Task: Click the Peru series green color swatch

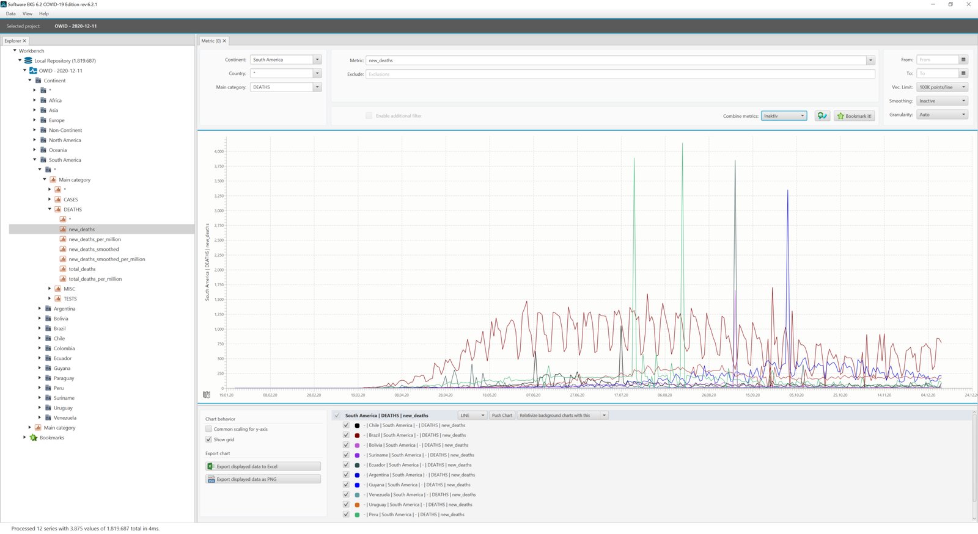Action: [x=357, y=514]
